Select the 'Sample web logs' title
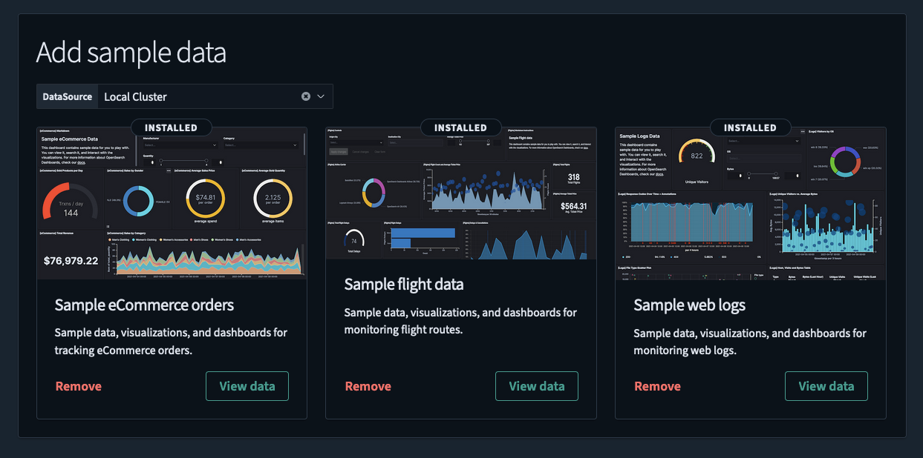 click(x=690, y=305)
